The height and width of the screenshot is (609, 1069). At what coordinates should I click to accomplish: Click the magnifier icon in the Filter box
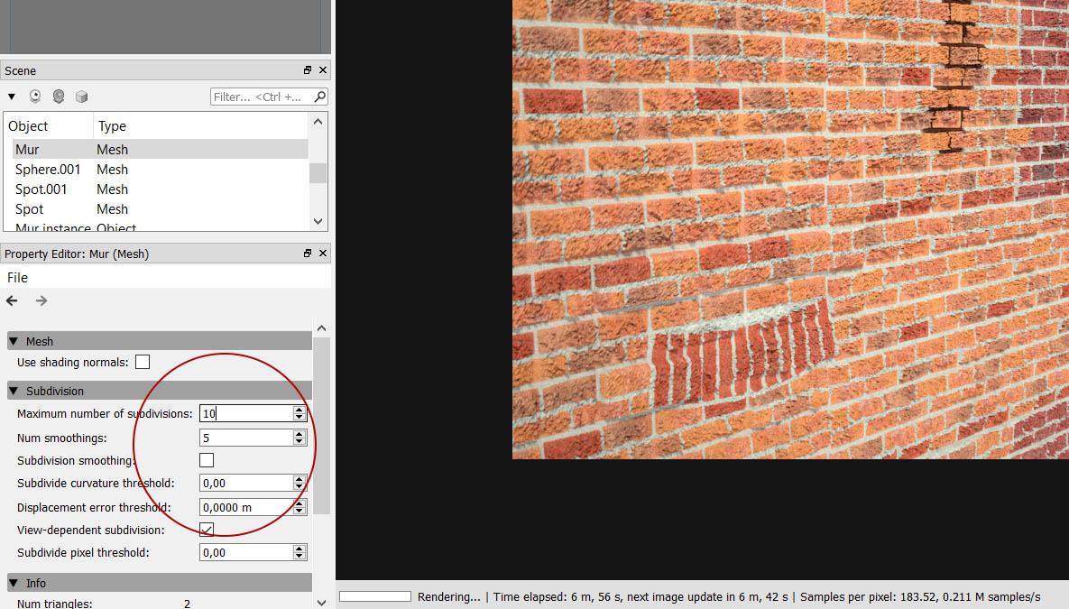tap(319, 97)
